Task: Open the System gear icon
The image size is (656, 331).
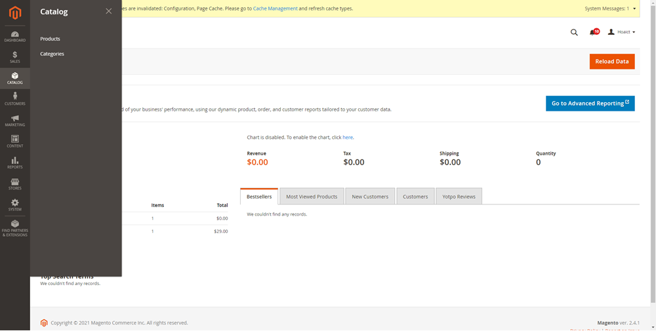Action: [x=14, y=205]
